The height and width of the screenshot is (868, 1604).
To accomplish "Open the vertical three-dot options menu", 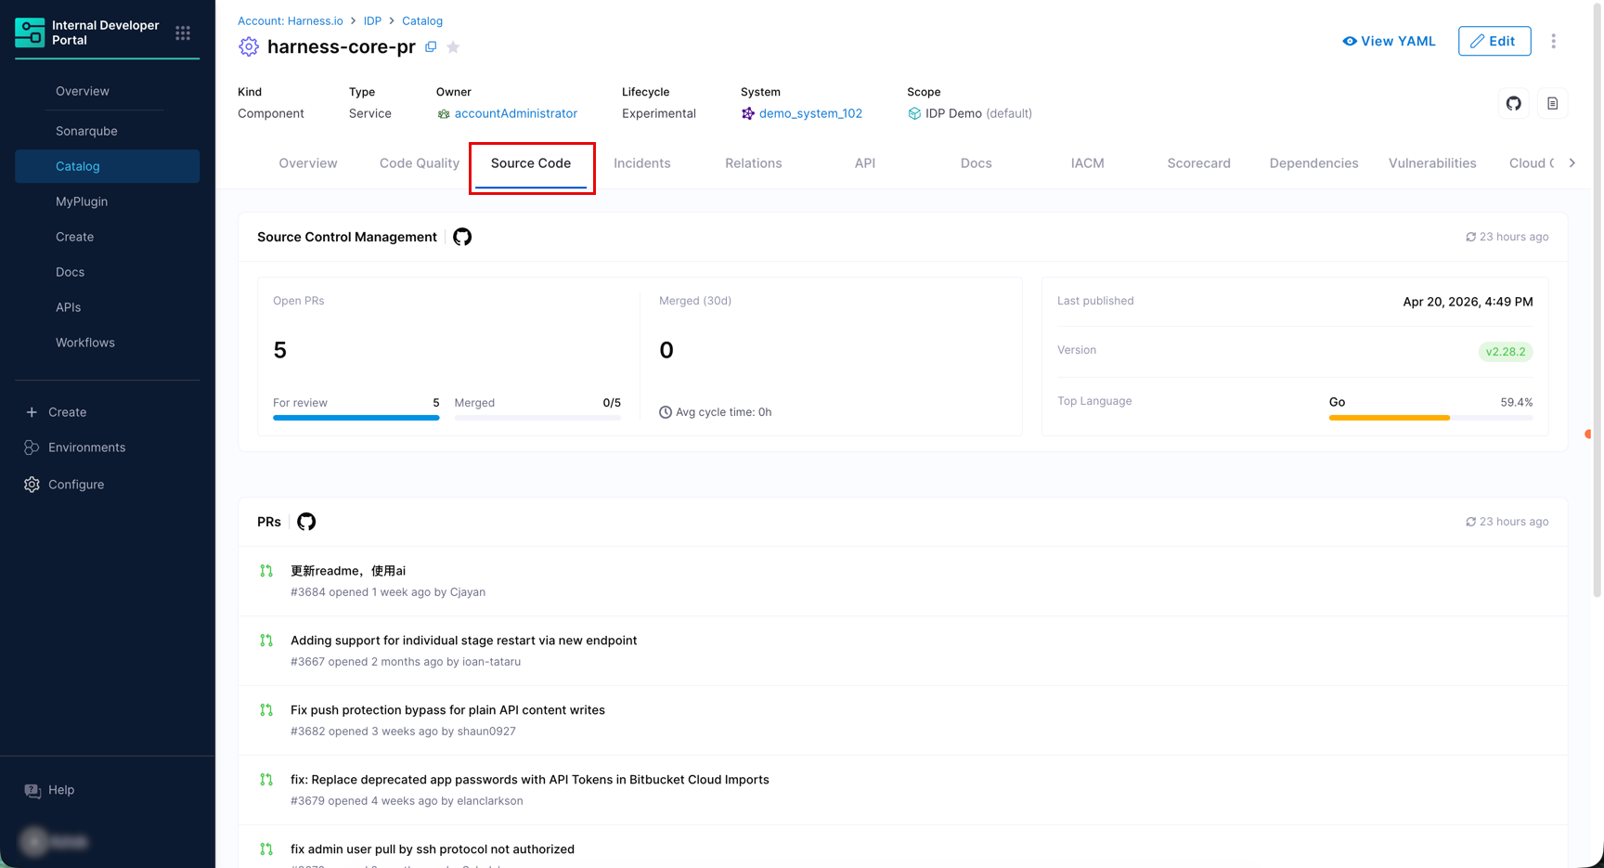I will coord(1553,41).
